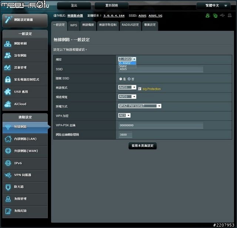This screenshot has width=237, height=228.
Task: Switch to the WPS tab
Action: 74,25
